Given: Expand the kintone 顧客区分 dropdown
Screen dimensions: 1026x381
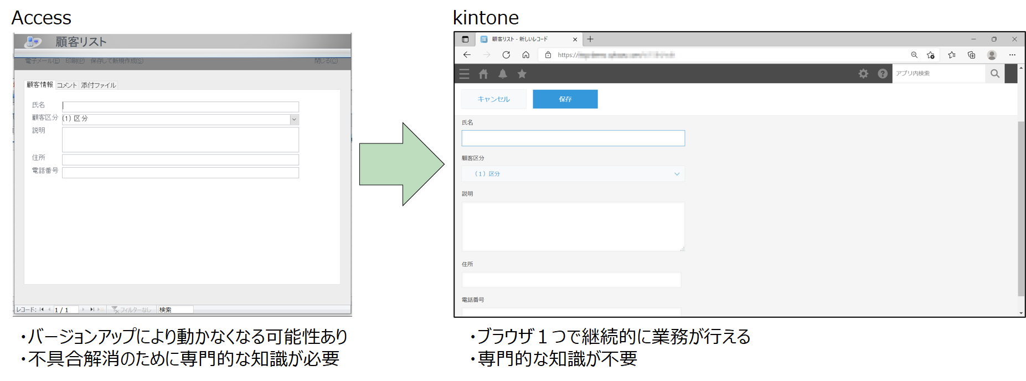Looking at the screenshot, I should (573, 174).
